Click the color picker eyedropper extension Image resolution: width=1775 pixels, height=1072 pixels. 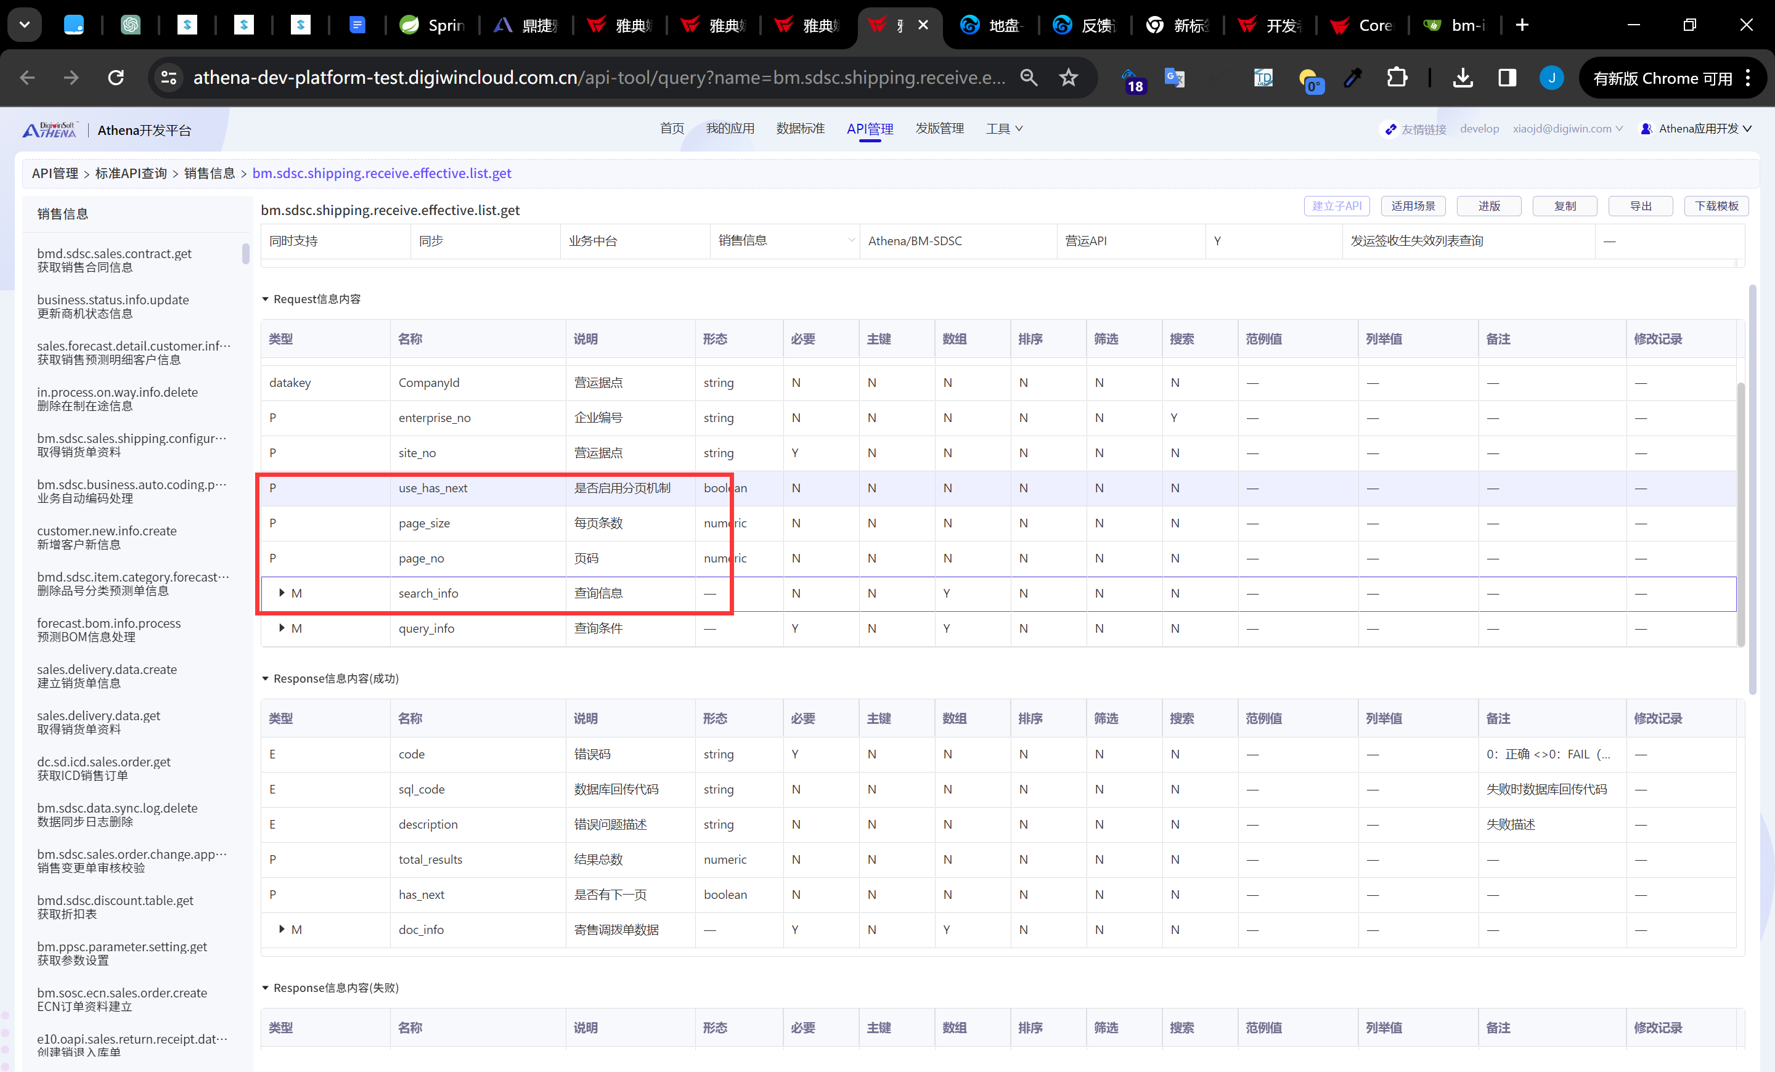pyautogui.click(x=1353, y=78)
